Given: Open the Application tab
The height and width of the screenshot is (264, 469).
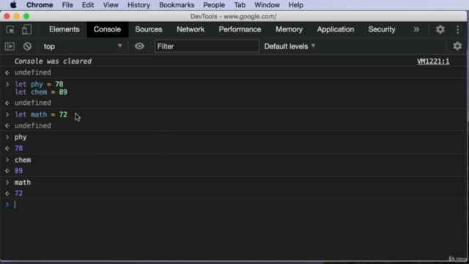Looking at the screenshot, I should click(x=336, y=29).
